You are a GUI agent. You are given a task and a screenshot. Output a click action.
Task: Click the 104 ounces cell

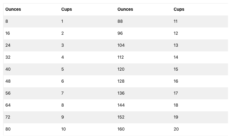coord(121,45)
